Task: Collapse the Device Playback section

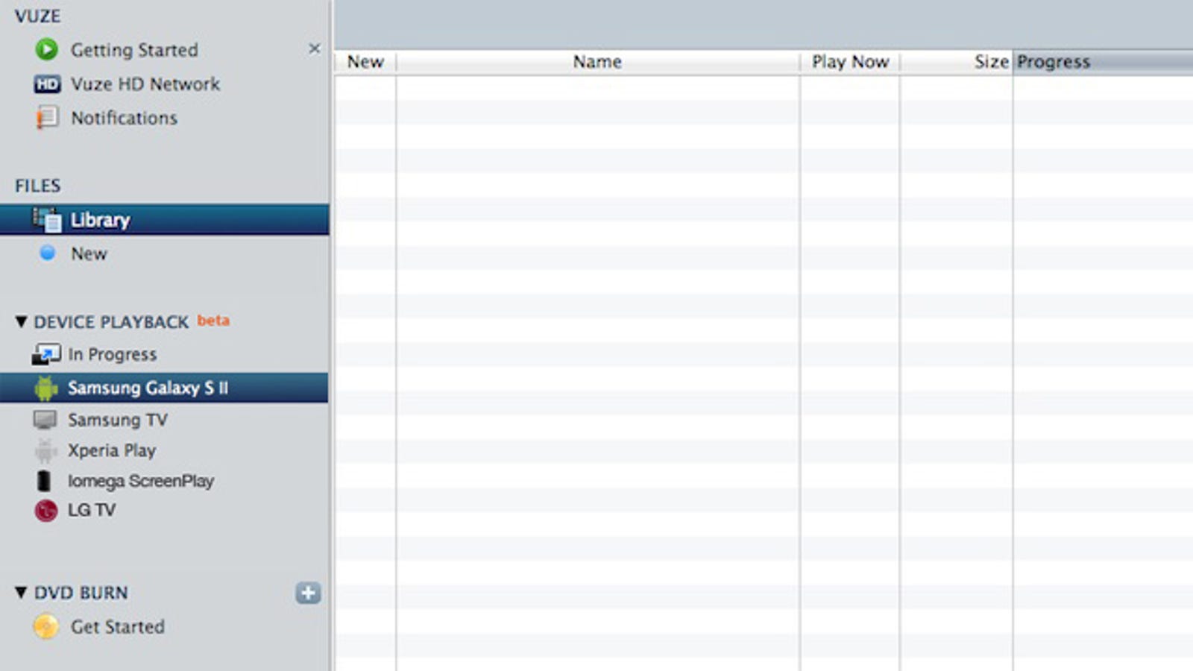Action: click(21, 322)
